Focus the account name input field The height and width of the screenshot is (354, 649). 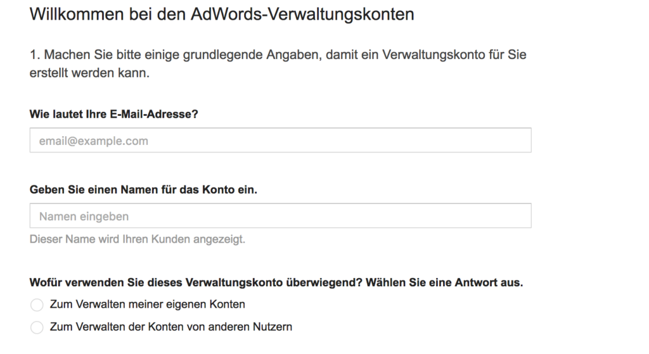point(280,215)
